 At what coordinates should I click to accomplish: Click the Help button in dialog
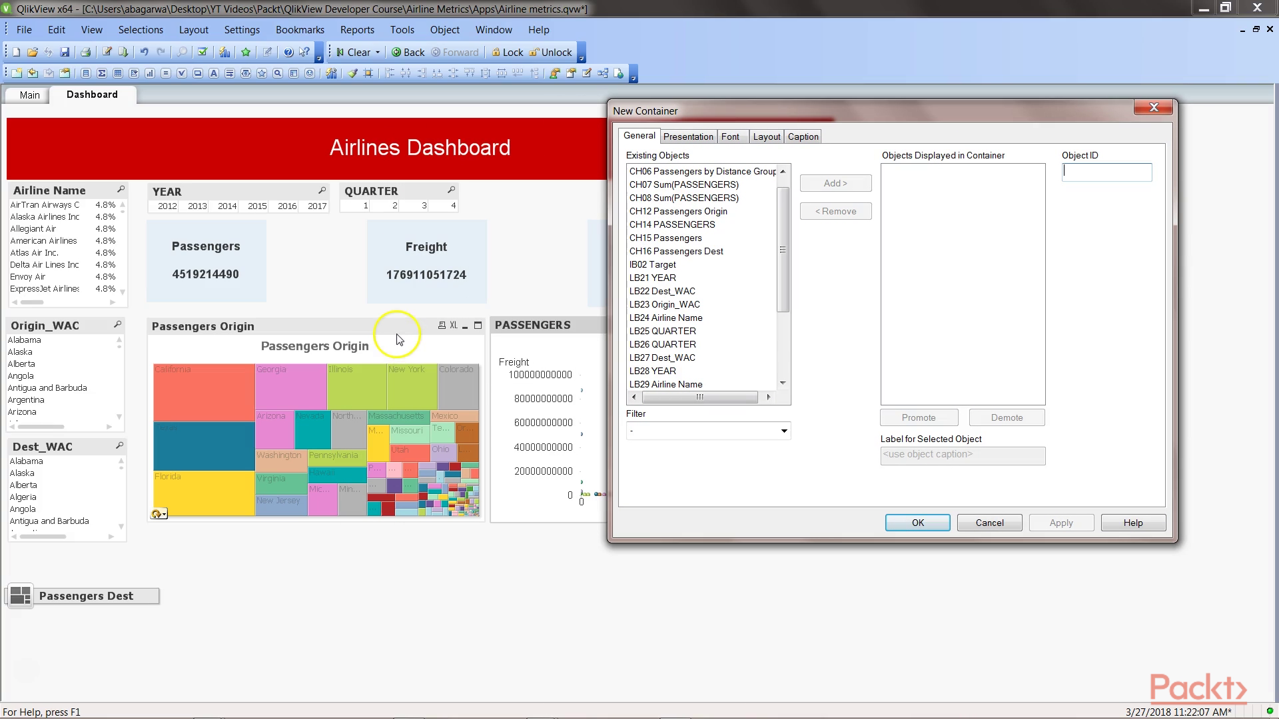[x=1132, y=523]
